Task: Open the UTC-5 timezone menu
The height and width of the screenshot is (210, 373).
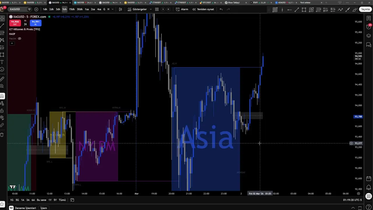Action: click(x=352, y=200)
